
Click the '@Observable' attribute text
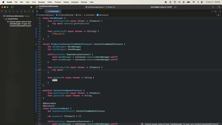[x=49, y=103]
